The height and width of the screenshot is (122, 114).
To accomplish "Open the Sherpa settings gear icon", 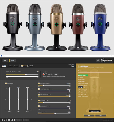I will pyautogui.click(x=98, y=60).
